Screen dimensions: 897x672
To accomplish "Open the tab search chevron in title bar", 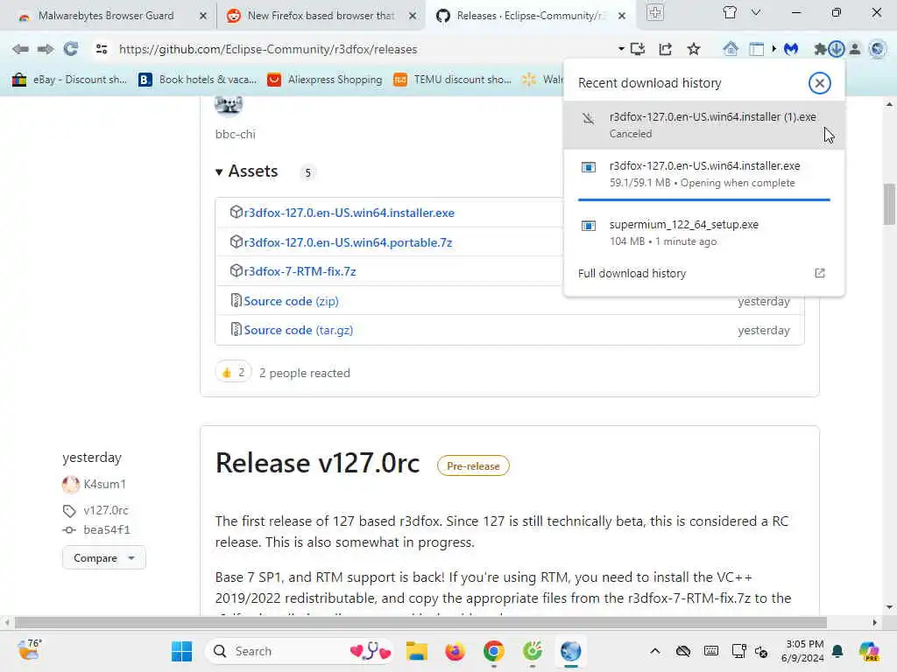I will [756, 12].
